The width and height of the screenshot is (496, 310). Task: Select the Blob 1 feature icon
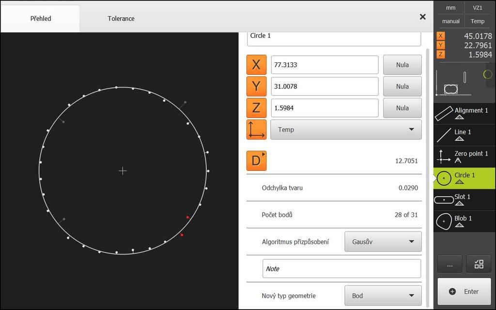tap(444, 221)
